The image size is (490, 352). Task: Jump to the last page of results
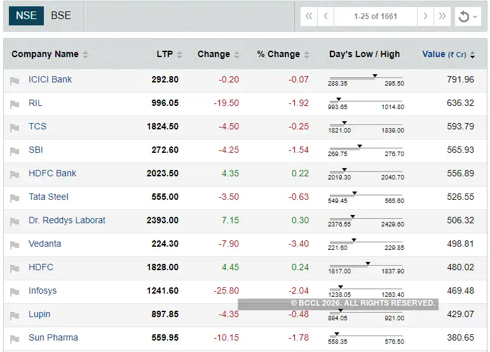coord(442,16)
